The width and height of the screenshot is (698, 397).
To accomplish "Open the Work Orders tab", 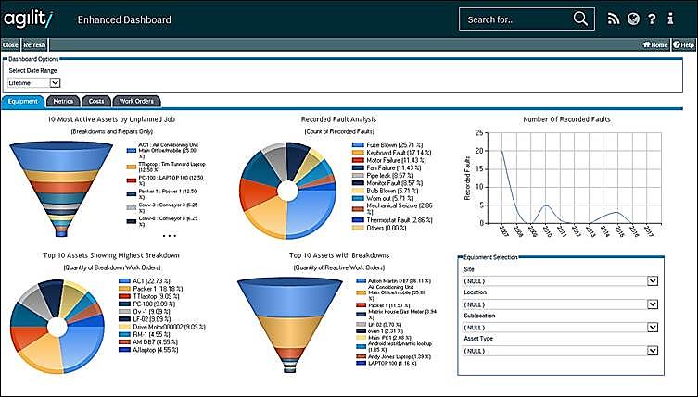I will (x=136, y=101).
